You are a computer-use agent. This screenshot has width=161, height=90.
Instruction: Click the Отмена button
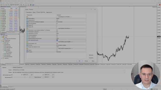(86, 61)
